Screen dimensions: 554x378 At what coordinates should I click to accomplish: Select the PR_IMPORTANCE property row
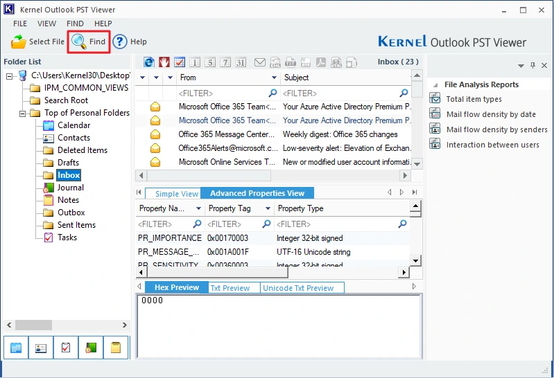tap(272, 238)
